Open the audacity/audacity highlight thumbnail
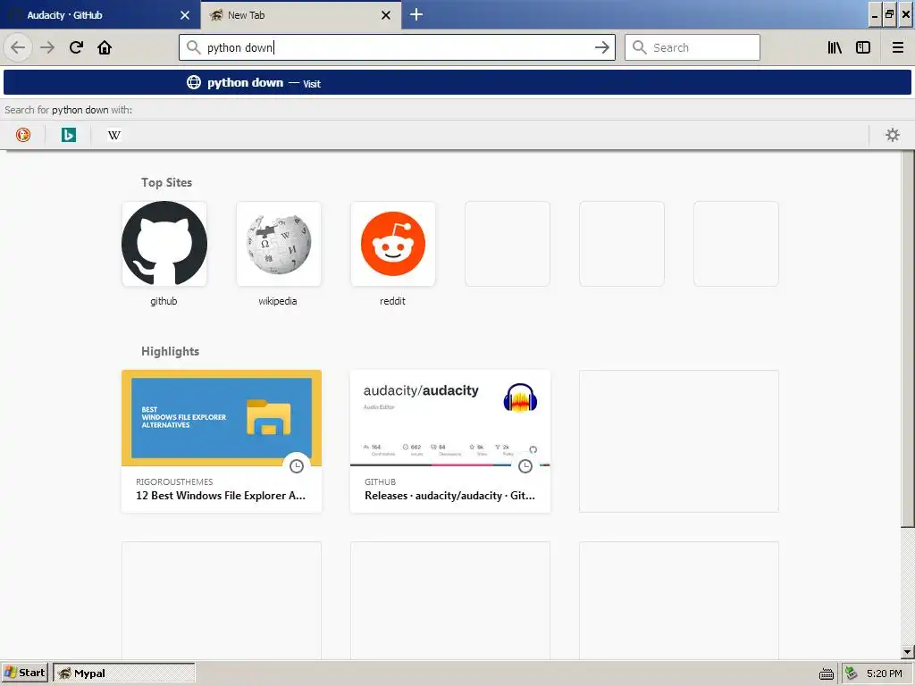Viewport: 915px width, 686px height. pos(450,418)
